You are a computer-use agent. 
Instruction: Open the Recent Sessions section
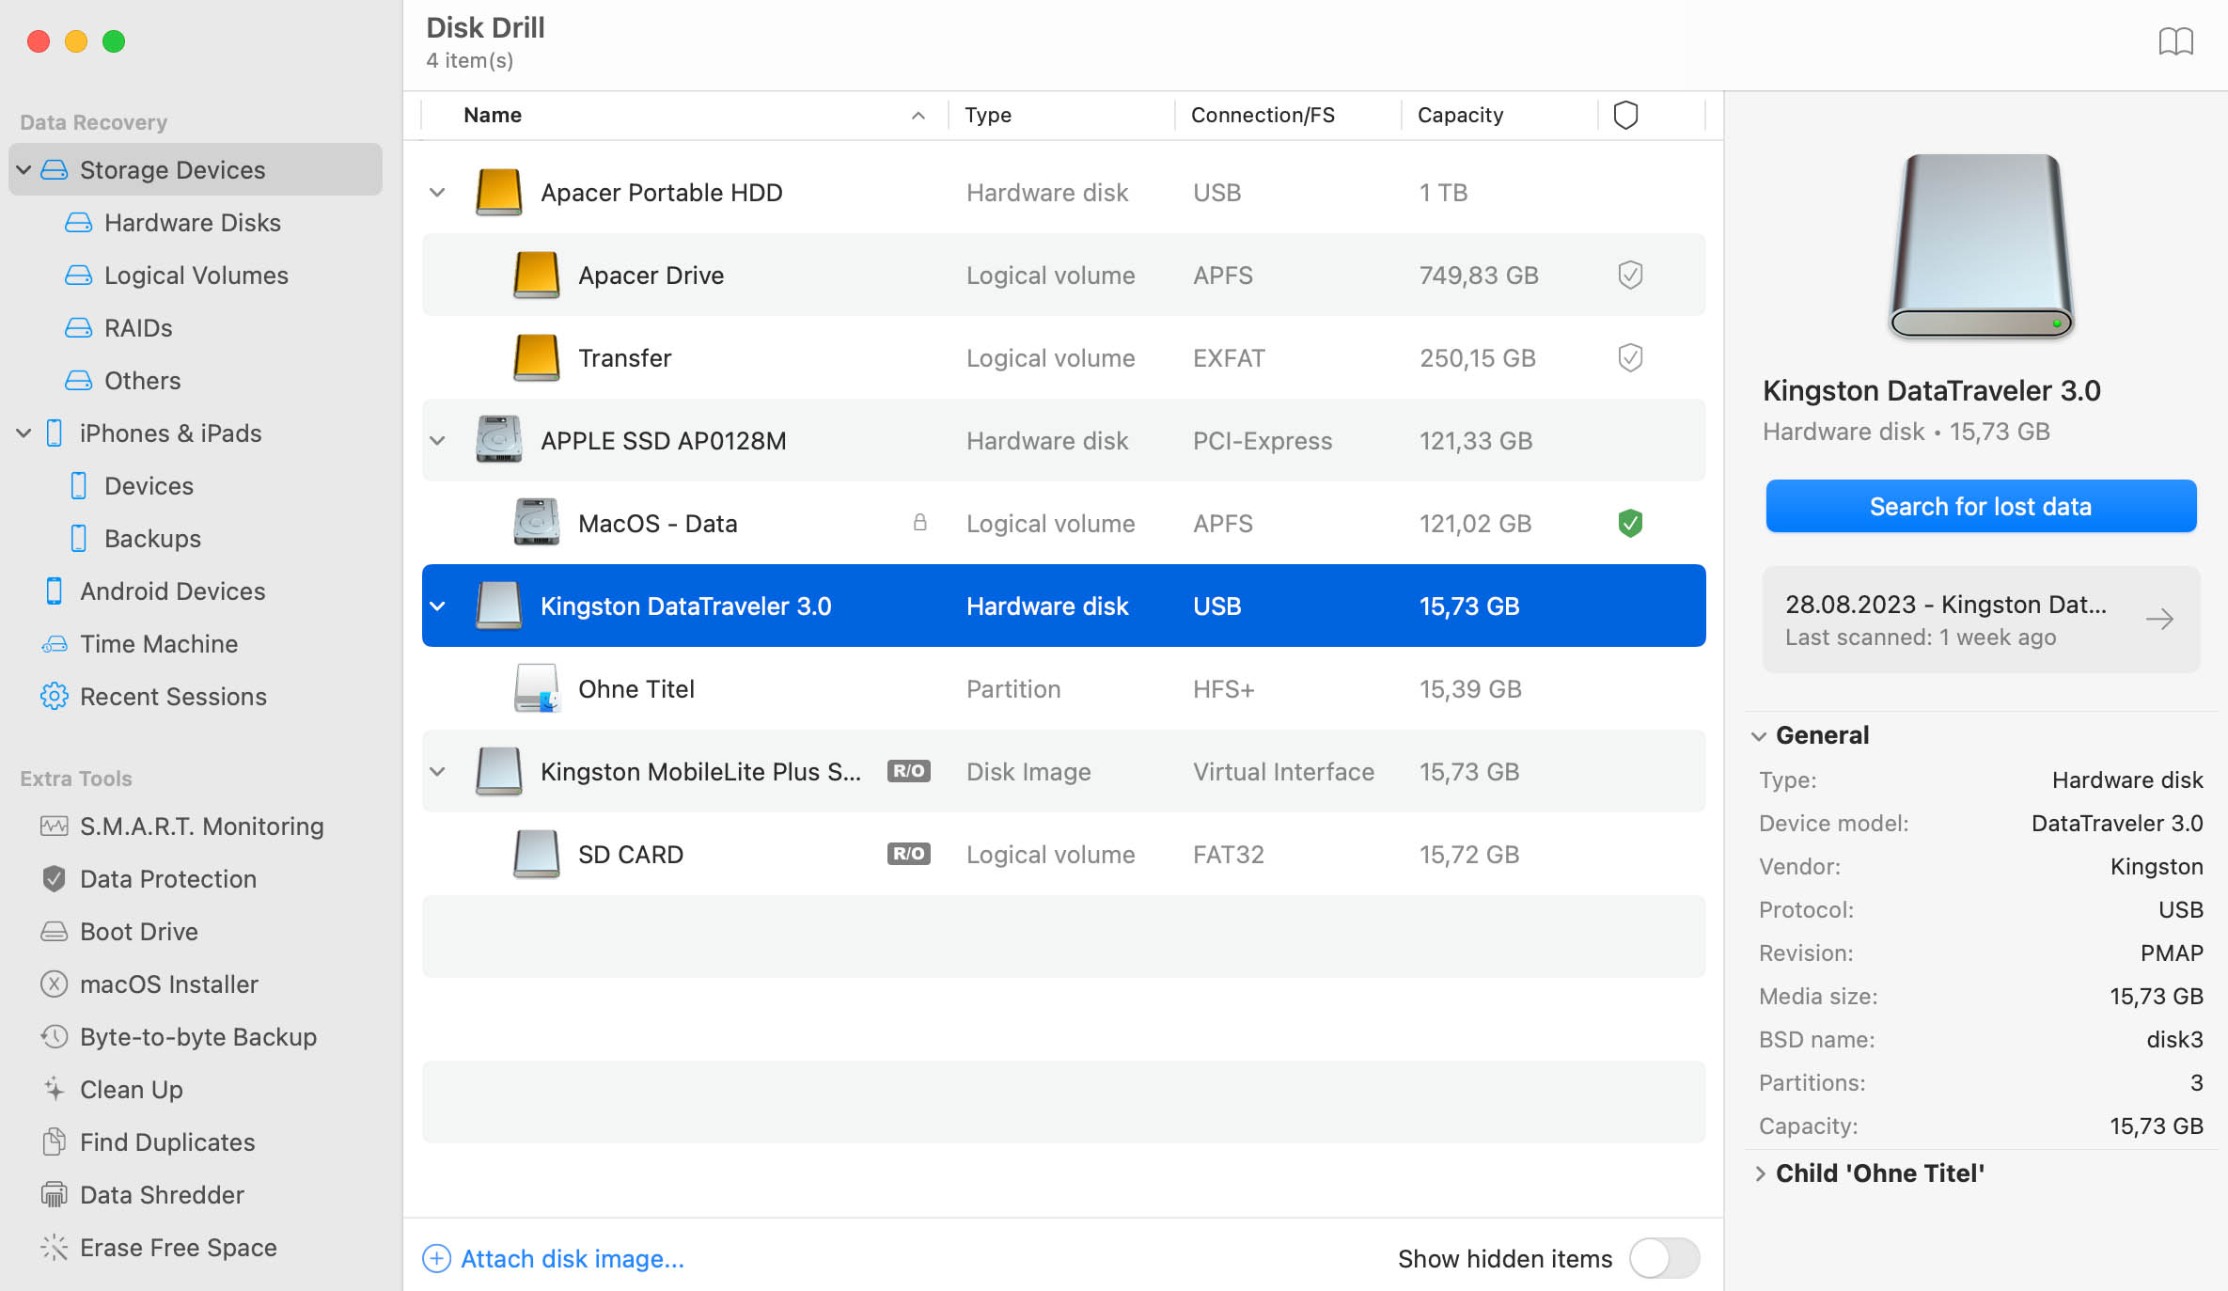tap(172, 695)
